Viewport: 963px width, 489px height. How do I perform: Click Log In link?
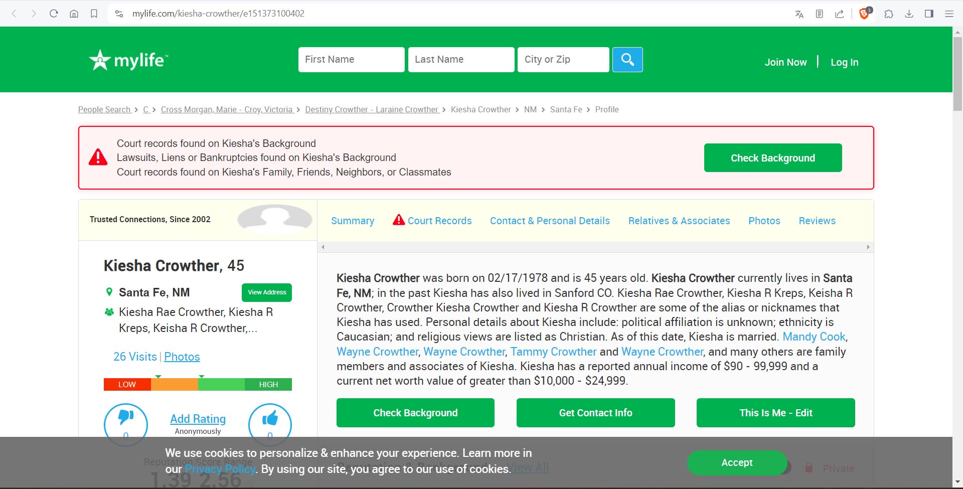(x=845, y=62)
